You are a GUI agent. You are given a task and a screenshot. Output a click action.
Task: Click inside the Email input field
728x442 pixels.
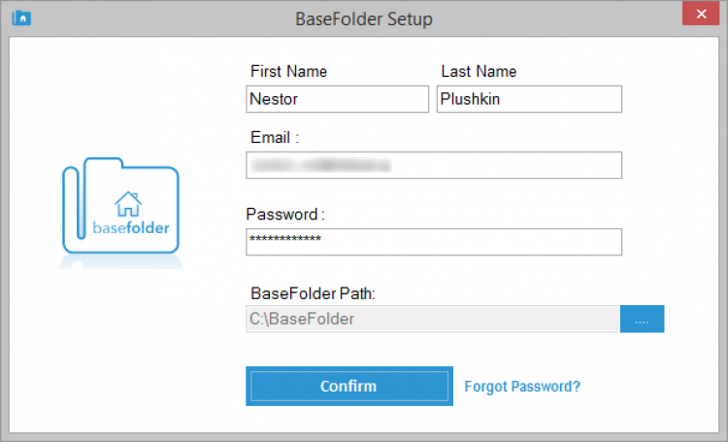434,165
